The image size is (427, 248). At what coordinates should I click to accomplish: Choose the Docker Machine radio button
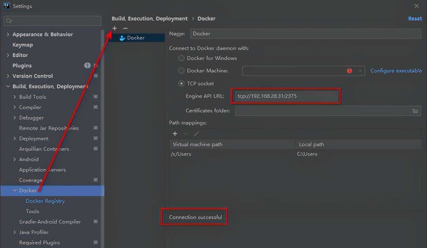coord(181,70)
